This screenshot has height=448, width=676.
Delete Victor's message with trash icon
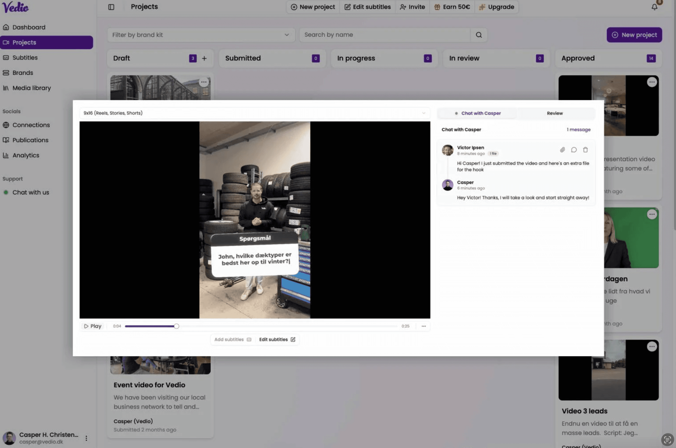pyautogui.click(x=585, y=150)
